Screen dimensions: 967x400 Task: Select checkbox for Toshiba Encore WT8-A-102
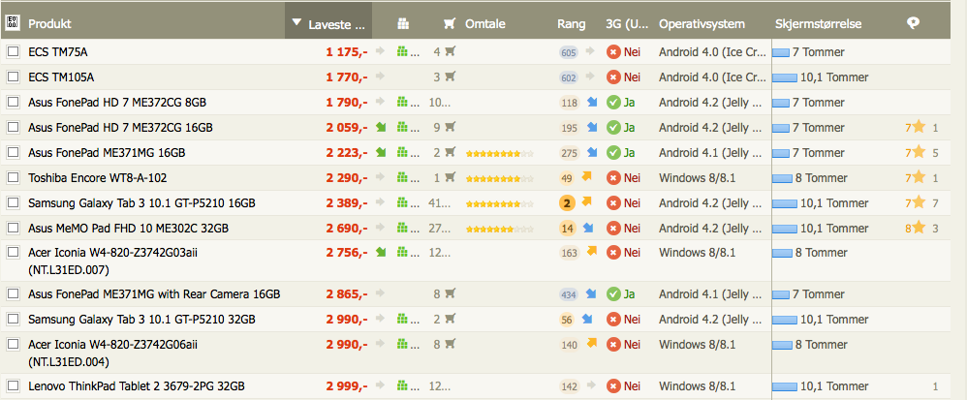click(x=13, y=177)
